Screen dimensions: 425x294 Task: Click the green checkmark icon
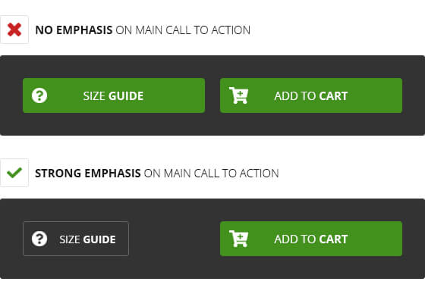(14, 173)
